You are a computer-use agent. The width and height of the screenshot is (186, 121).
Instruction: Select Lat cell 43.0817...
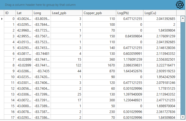click(24, 54)
